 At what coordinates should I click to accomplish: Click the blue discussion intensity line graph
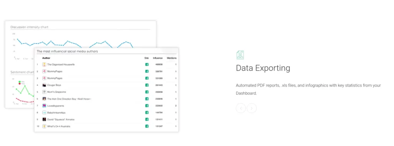coord(75,43)
